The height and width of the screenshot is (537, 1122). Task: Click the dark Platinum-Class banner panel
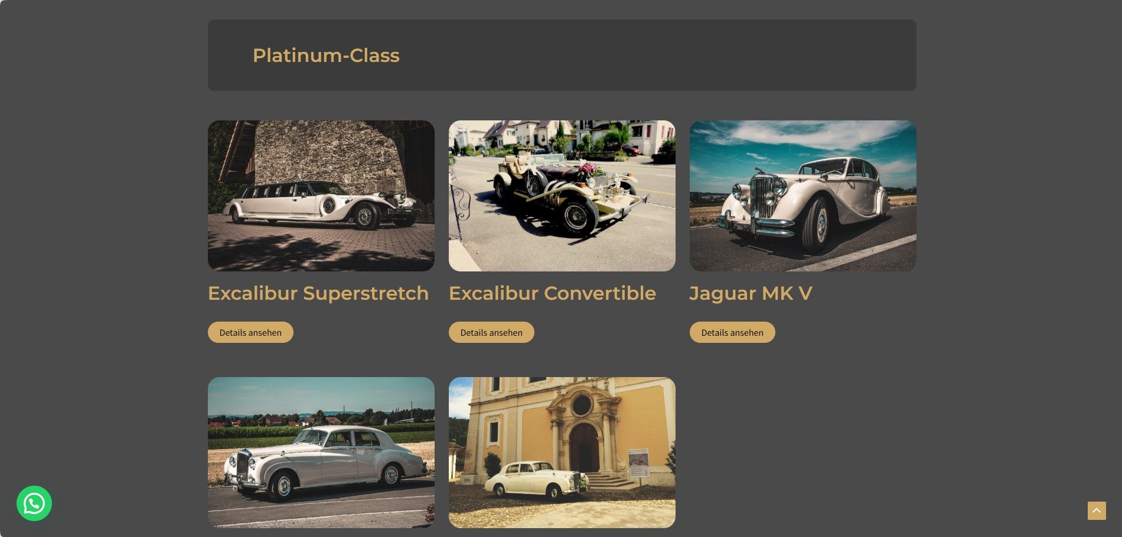tap(562, 55)
